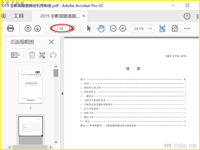Maximize the Acrobat window

click(x=187, y=5)
